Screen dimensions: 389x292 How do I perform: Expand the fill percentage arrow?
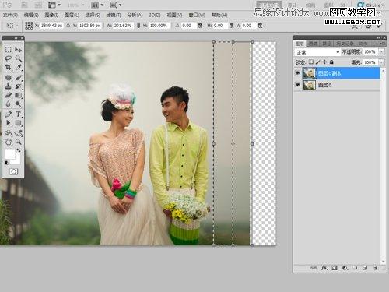pyautogui.click(x=381, y=62)
